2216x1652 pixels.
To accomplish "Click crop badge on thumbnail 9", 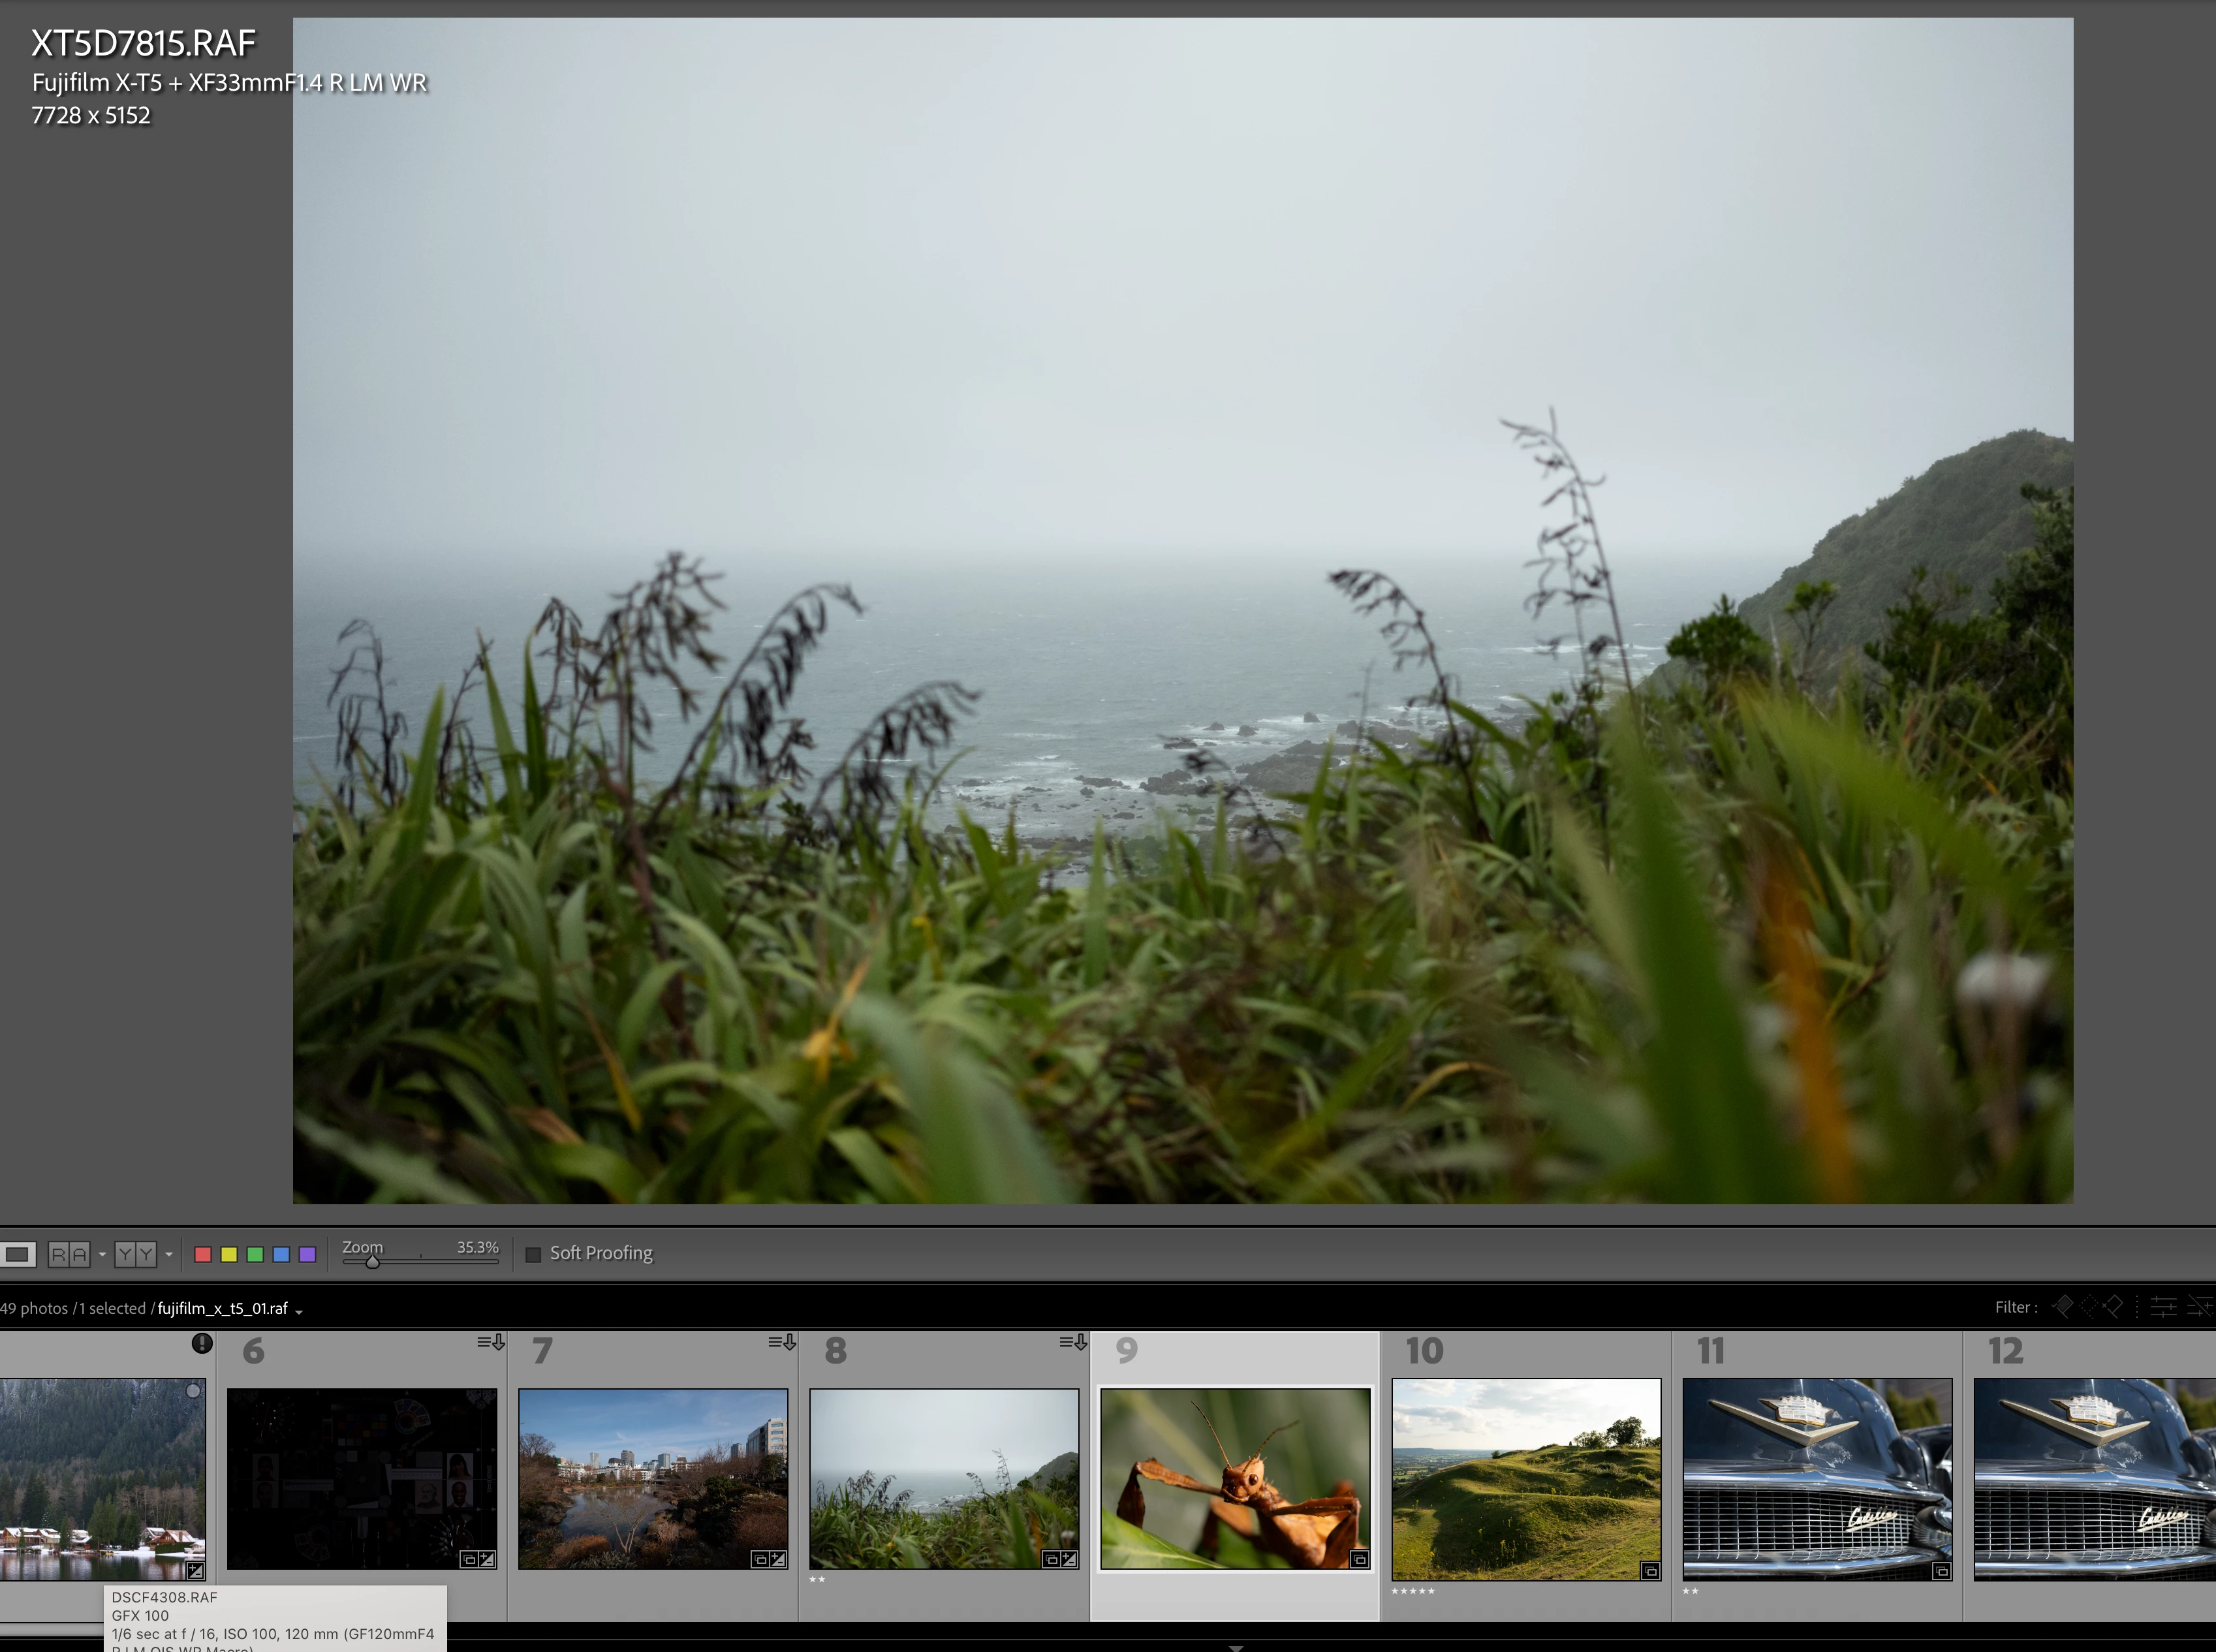I will coord(1359,1559).
